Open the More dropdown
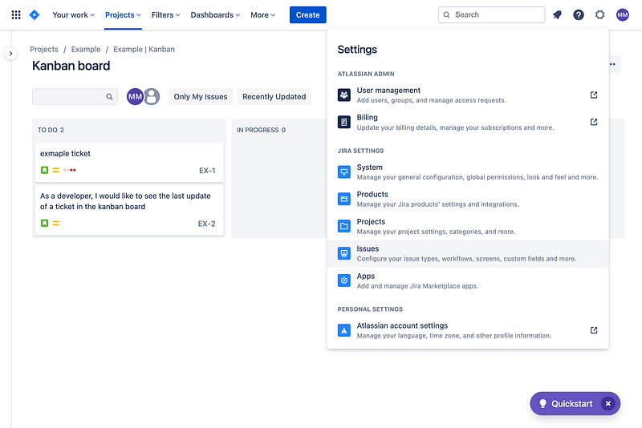This screenshot has height=428, width=642. point(263,15)
